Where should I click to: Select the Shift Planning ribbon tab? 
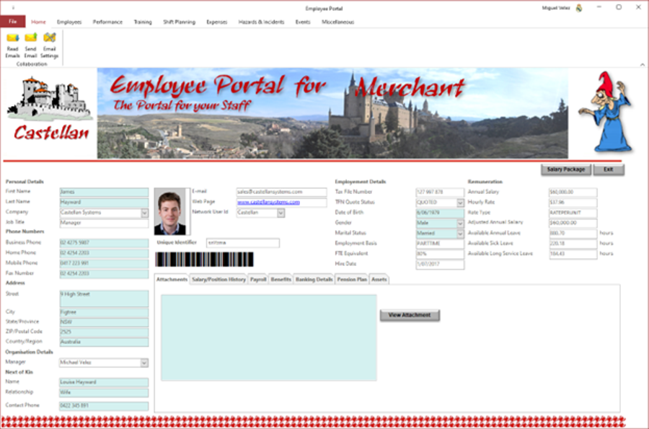[179, 22]
